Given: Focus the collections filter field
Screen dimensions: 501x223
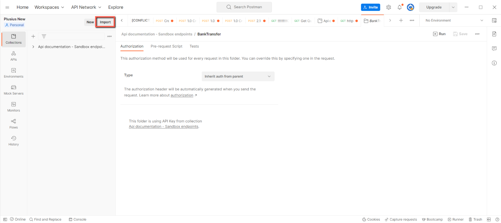Looking at the screenshot, I should [x=72, y=36].
